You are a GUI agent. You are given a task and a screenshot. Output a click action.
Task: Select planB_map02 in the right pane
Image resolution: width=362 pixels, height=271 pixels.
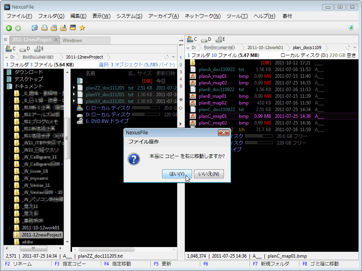212,103
